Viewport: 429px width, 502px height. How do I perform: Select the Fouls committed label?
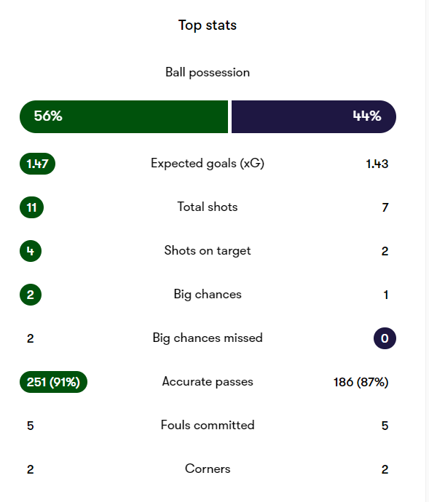click(208, 425)
